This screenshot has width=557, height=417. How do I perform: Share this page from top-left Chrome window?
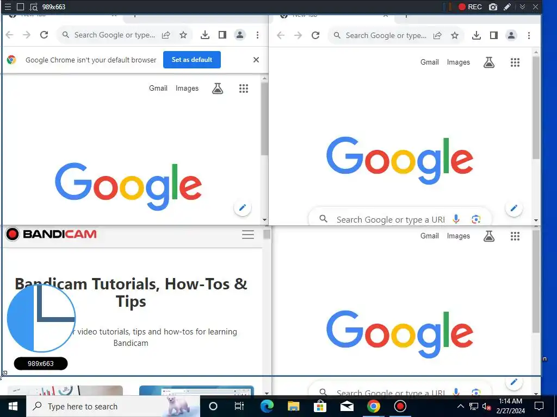pos(166,35)
